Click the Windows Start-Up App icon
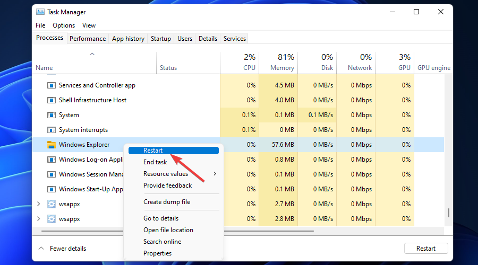This screenshot has width=478, height=265. (x=51, y=189)
